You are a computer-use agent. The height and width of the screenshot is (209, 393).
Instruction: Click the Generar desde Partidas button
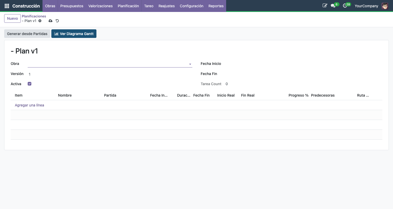tap(27, 34)
